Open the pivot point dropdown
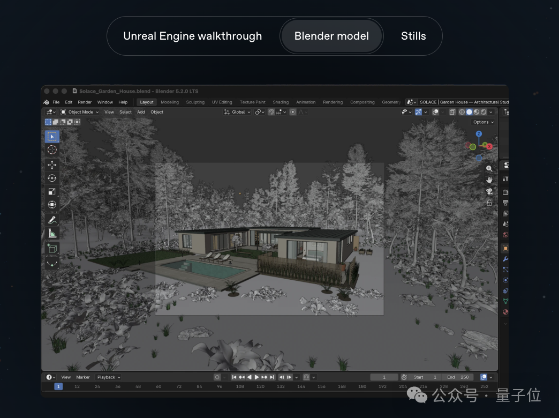Image resolution: width=559 pixels, height=418 pixels. point(260,112)
